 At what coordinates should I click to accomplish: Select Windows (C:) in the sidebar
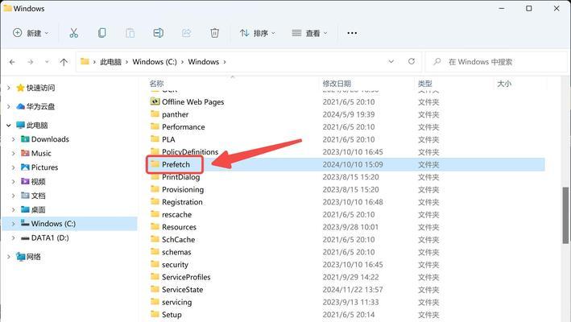pyautogui.click(x=69, y=224)
